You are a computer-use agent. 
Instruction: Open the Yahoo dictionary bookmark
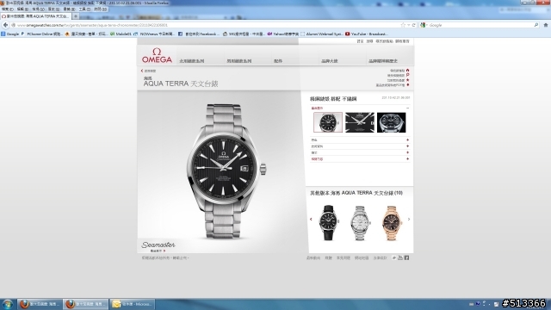283,34
